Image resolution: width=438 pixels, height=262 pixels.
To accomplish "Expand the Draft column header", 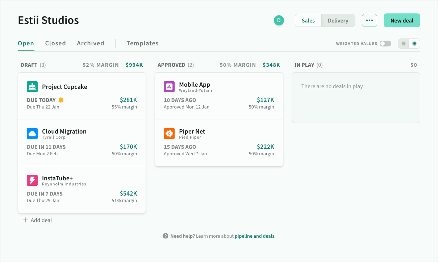I will click(x=28, y=65).
